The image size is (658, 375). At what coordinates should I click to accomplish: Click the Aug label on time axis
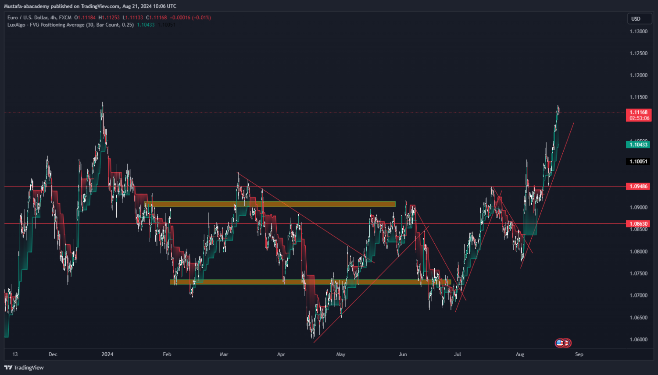(520, 354)
